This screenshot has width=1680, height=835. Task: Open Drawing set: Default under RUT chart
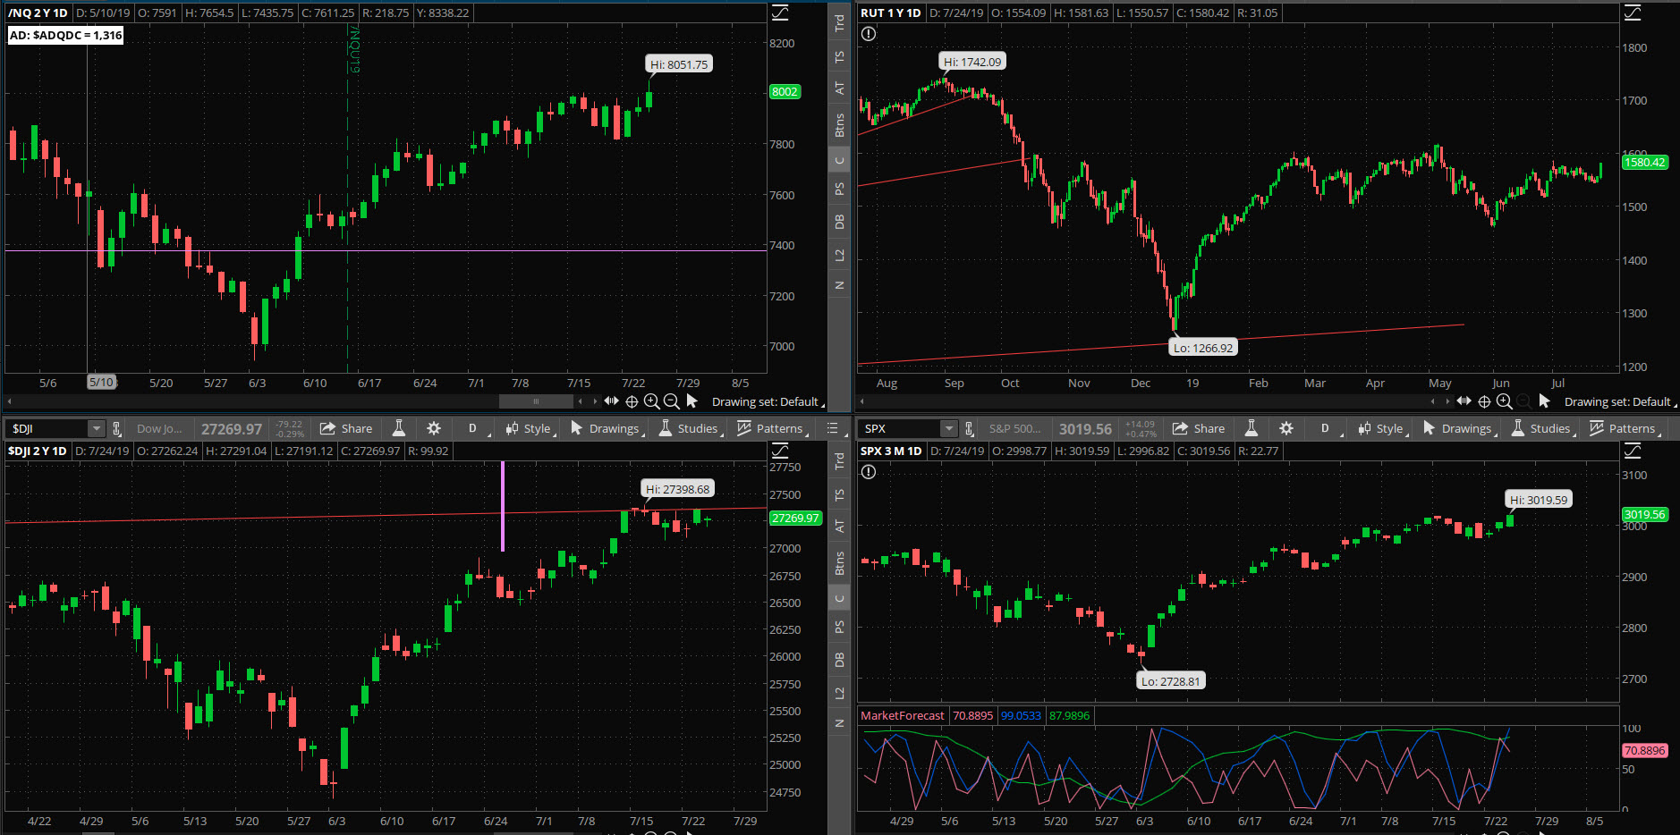coord(1621,401)
